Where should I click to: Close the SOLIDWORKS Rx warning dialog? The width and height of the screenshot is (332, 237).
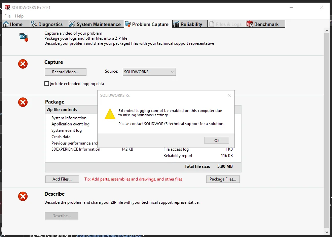click(x=229, y=95)
